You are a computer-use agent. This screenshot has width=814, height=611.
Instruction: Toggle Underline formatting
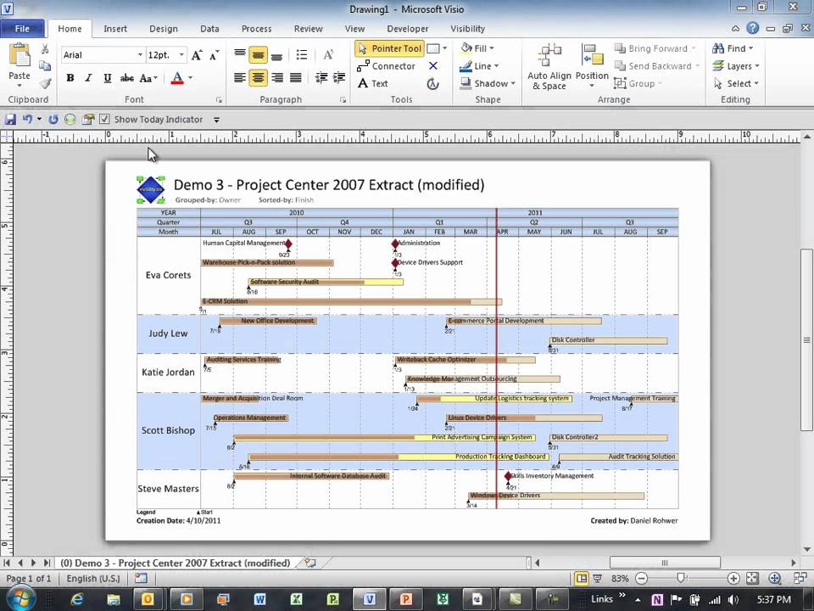click(108, 78)
